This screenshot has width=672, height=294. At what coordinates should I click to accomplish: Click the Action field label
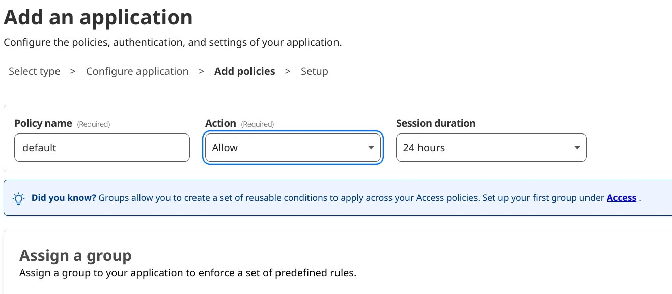tap(220, 123)
